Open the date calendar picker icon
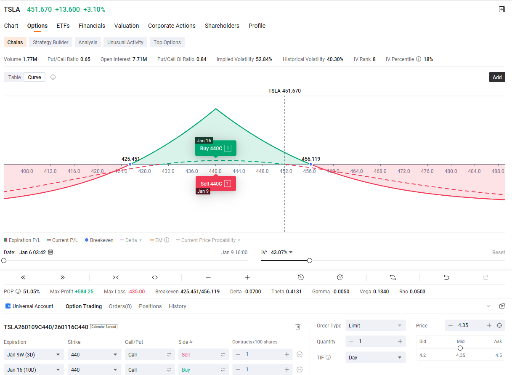Viewport: 512px width, 375px height. click(51, 253)
